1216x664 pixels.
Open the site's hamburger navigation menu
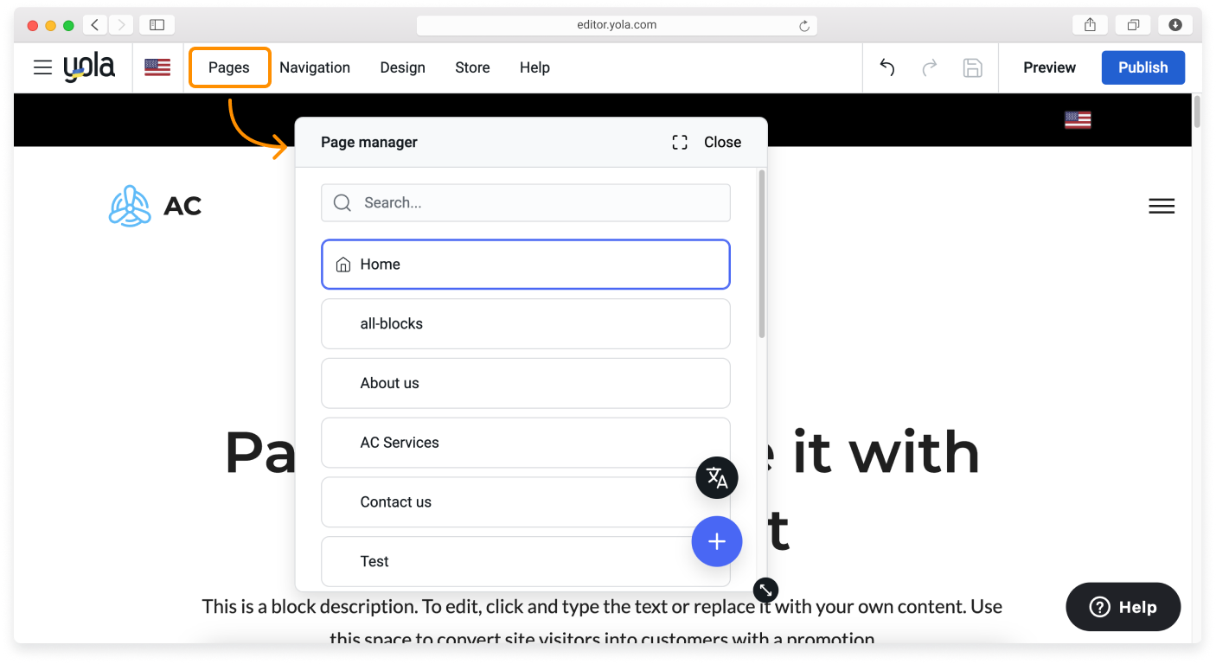coord(1161,206)
